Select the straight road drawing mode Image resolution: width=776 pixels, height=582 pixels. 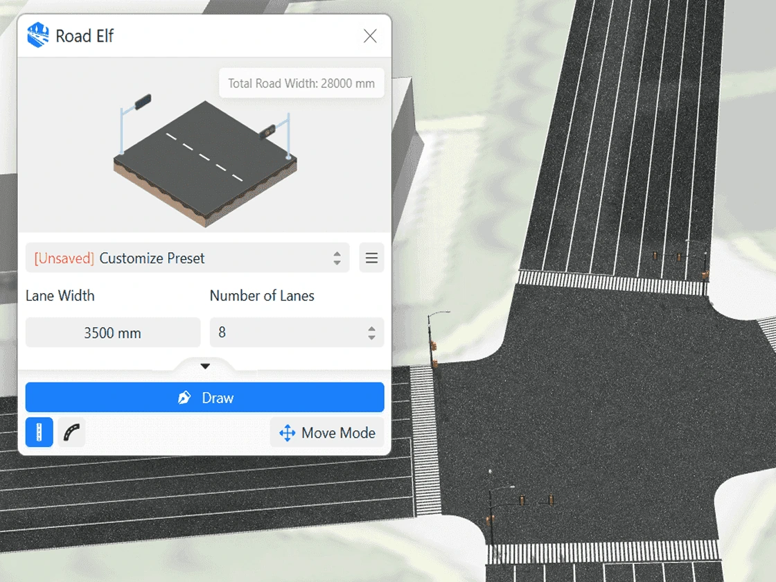39,433
